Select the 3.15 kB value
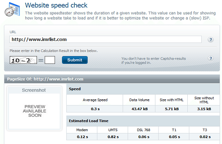 pyautogui.click(x=204, y=109)
